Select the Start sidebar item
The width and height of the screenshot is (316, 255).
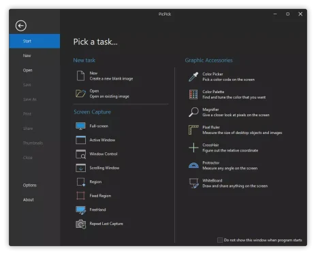click(x=35, y=41)
